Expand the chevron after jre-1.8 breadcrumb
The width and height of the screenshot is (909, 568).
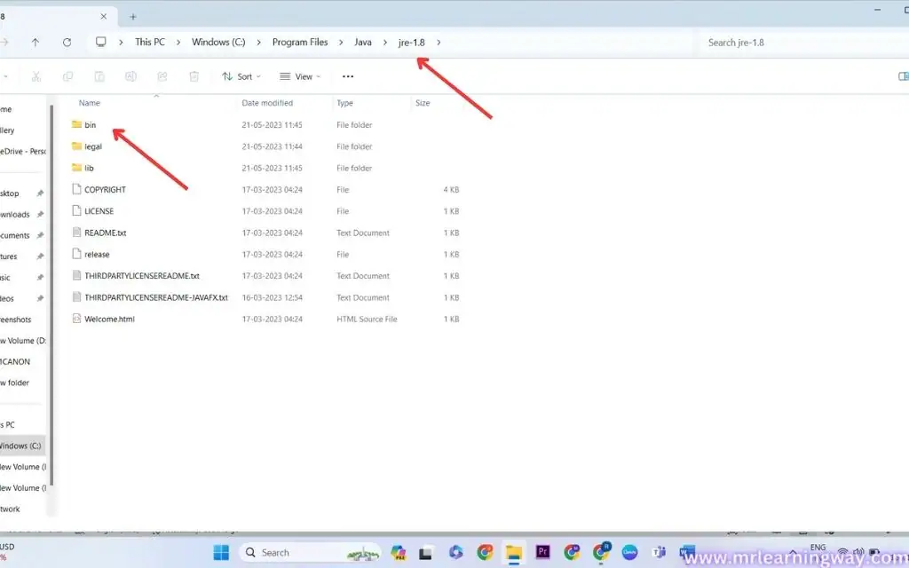pyautogui.click(x=439, y=43)
